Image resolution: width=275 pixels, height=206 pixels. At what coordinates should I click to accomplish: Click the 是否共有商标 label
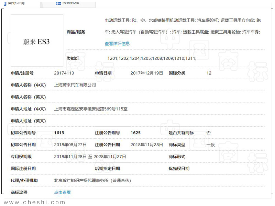pyautogui.click(x=181, y=133)
